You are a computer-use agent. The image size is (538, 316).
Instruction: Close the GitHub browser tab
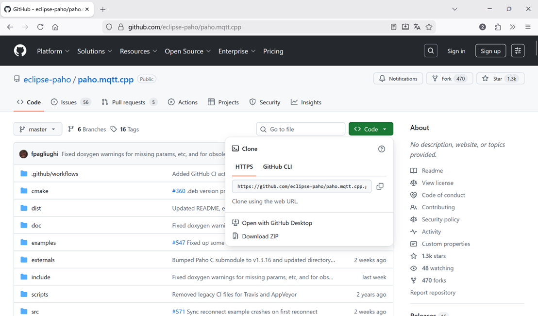(x=87, y=9)
